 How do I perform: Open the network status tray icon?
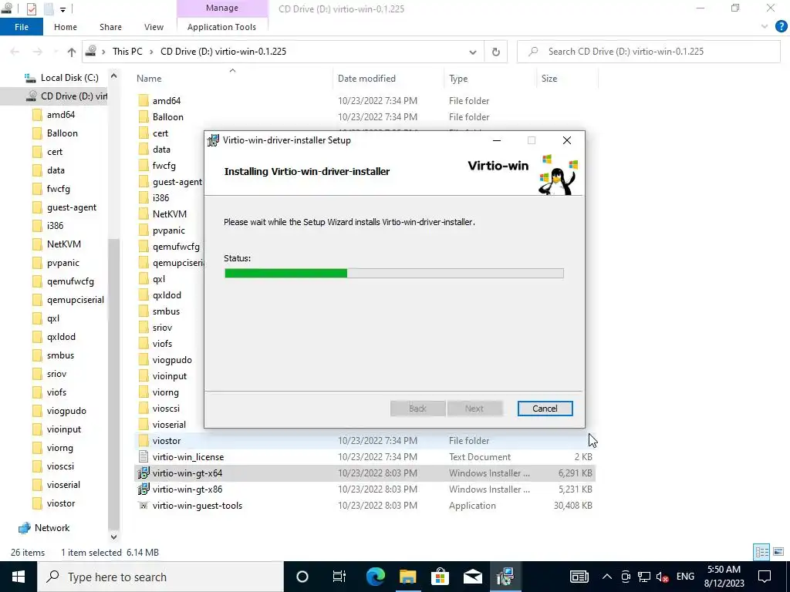coord(644,577)
